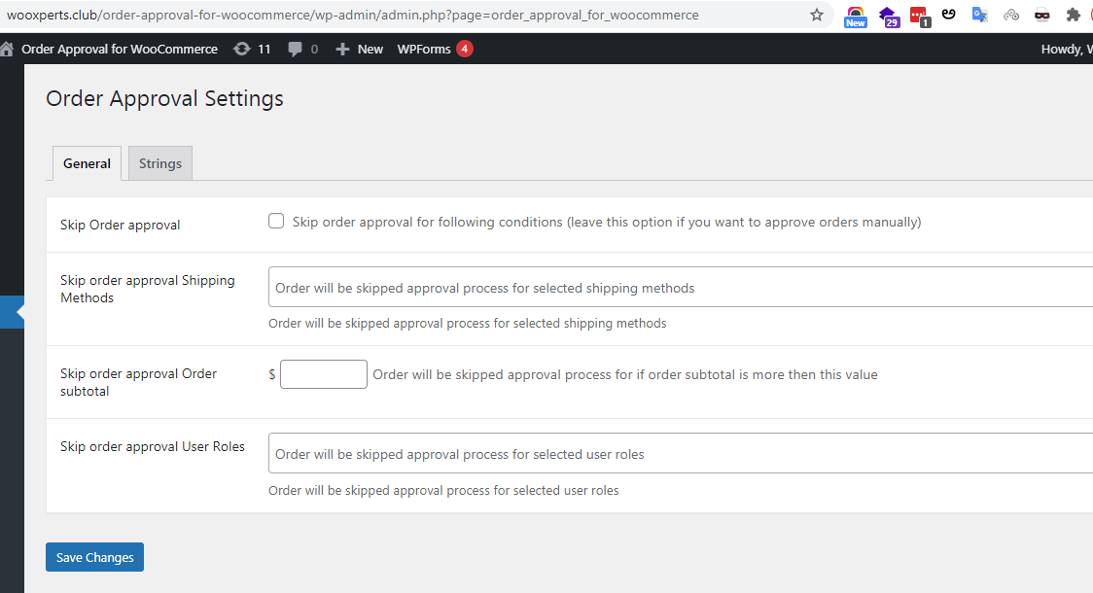Select the General tab

pyautogui.click(x=87, y=163)
